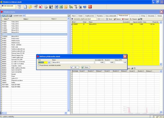The height and width of the screenshot is (118, 164).
Task: Close the Skladová karta window
Action: [x=161, y=12]
